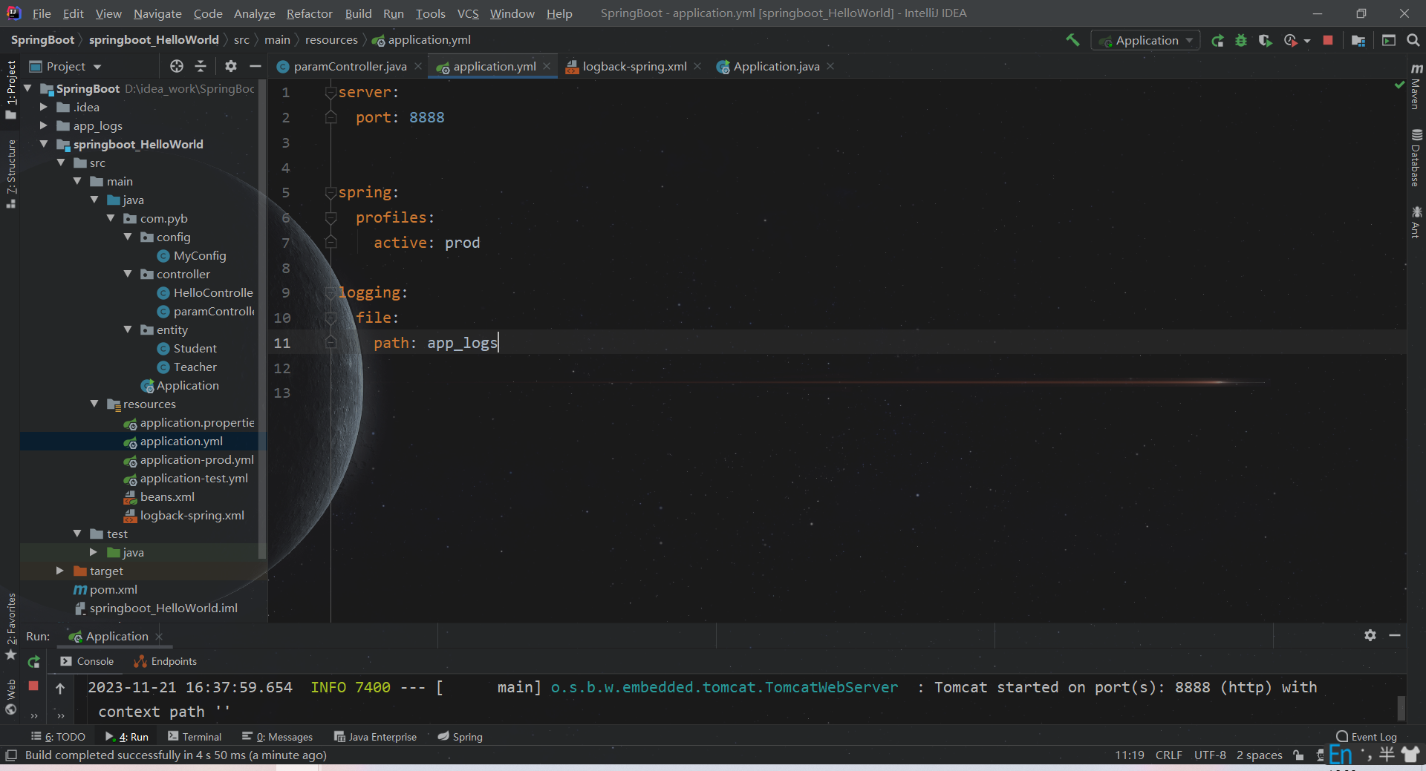Screen dimensions: 1426x771
Task: Click the locate file crosshair icon in Project panel
Action: click(x=177, y=67)
